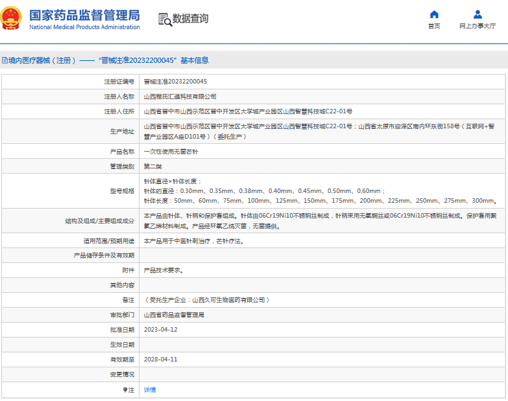Click the 生产地址 address value
This screenshot has width=508, height=401.
[x=319, y=132]
